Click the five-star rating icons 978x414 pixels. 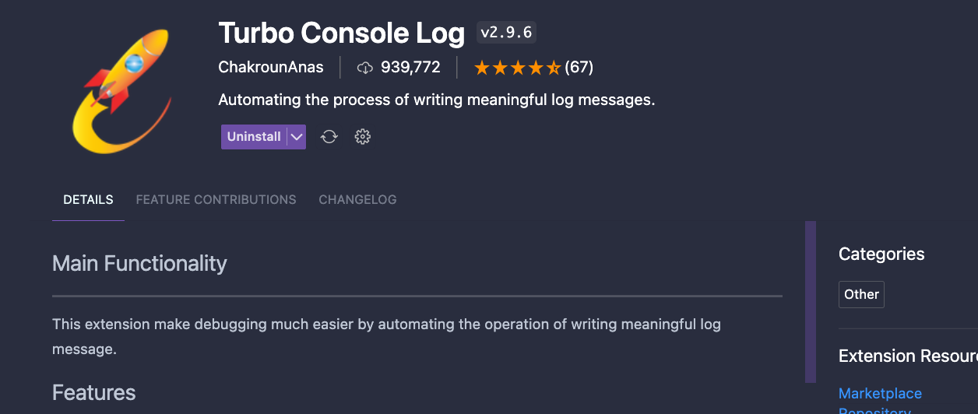point(517,68)
